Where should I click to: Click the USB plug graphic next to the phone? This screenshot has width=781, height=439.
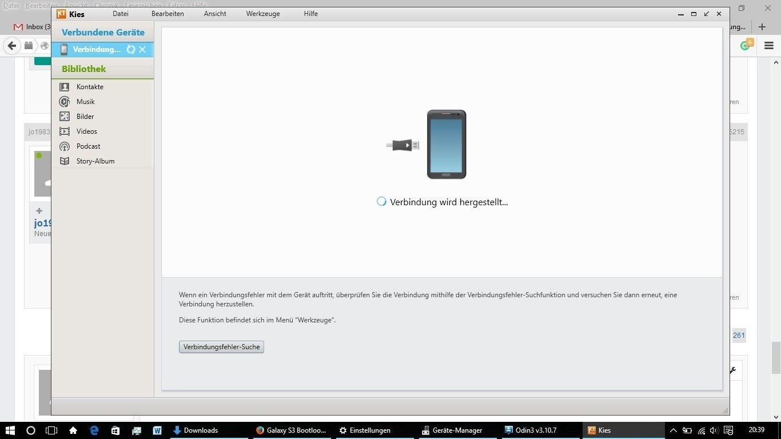[403, 145]
